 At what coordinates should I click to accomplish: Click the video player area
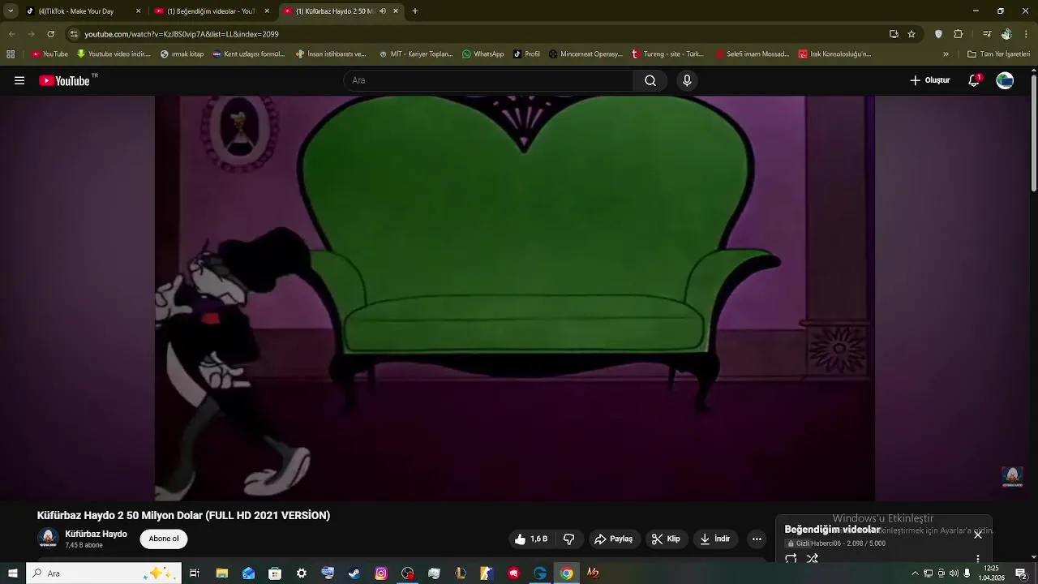[x=515, y=298]
